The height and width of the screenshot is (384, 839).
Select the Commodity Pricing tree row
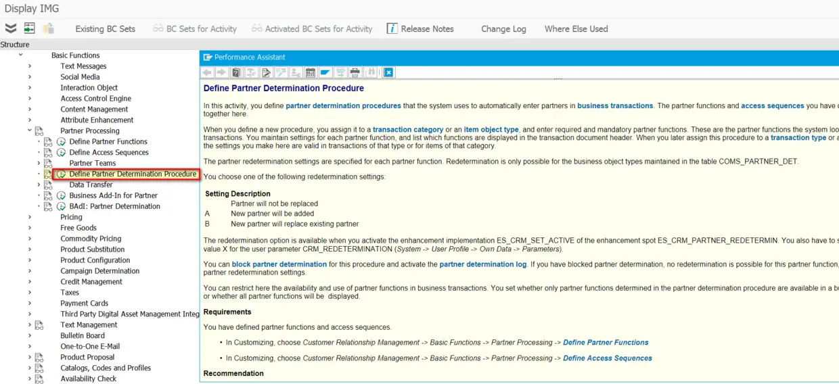click(91, 239)
